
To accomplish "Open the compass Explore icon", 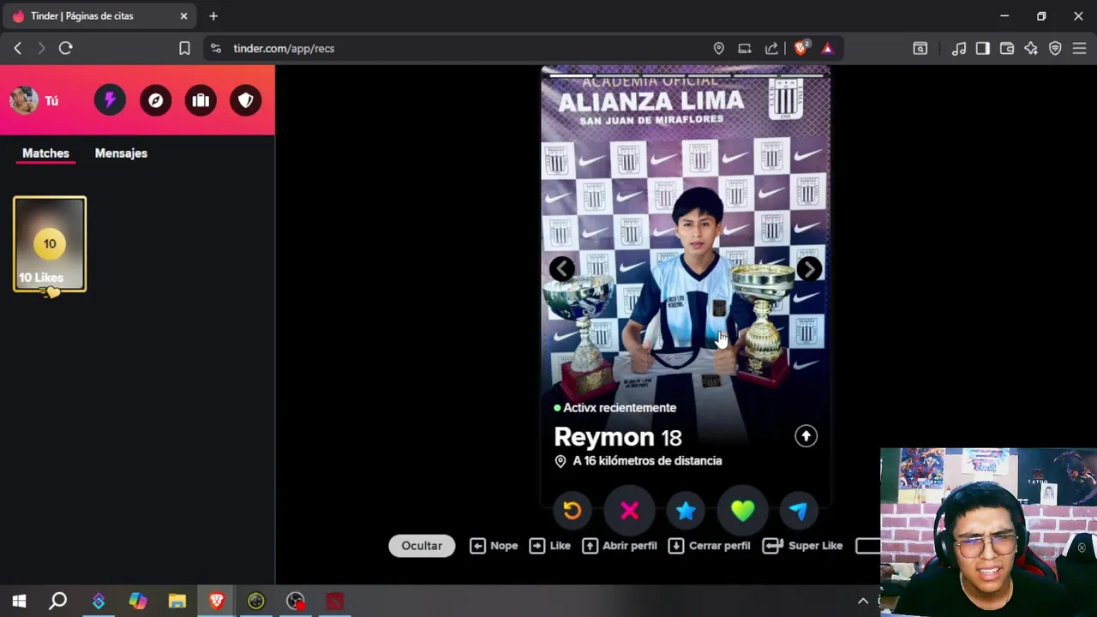I will pos(155,100).
